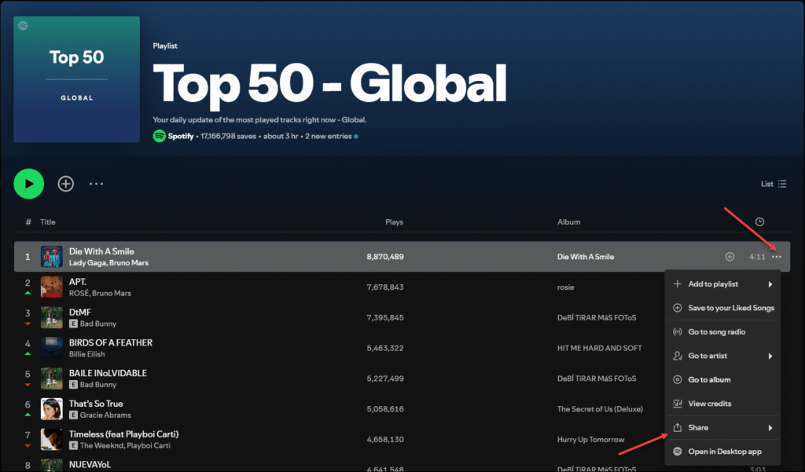The image size is (805, 472).
Task: Click APT. album art thumbnail
Action: pos(52,287)
